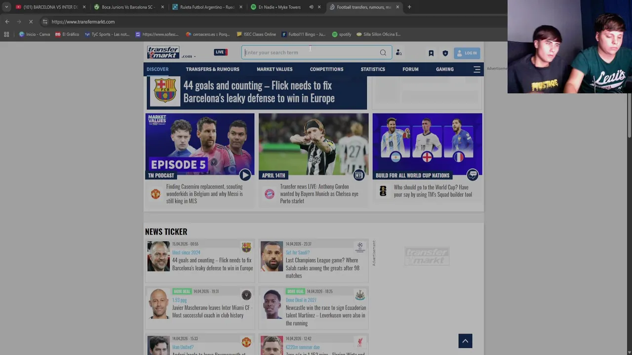
Task: Open the Futbol11 Bingo bookmark
Action: click(303, 35)
